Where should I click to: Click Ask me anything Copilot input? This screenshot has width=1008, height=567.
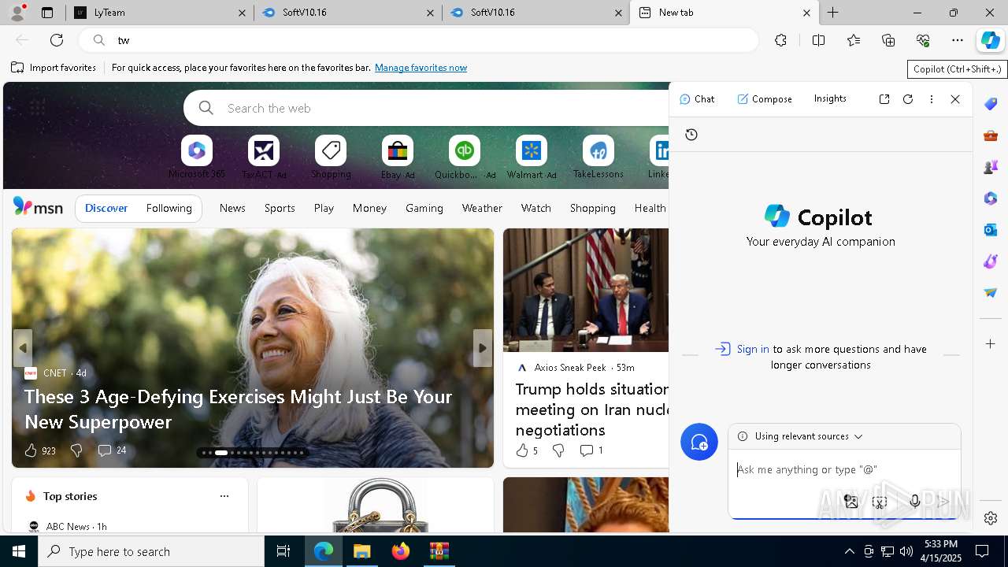coord(844,470)
